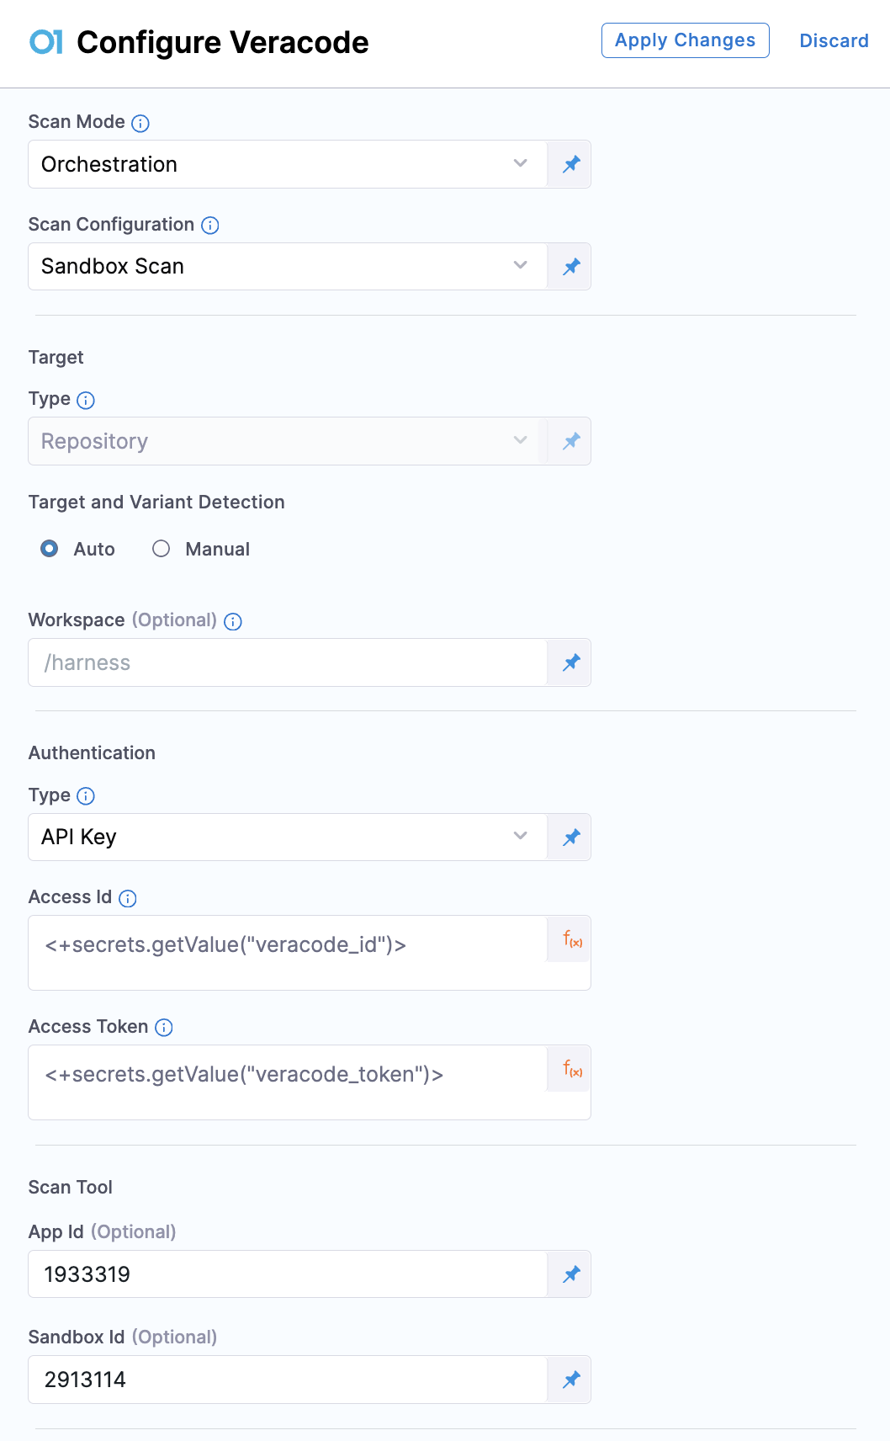Viewport: 890px width, 1441px height.
Task: Expand the Authentication Type dropdown
Action: click(286, 837)
